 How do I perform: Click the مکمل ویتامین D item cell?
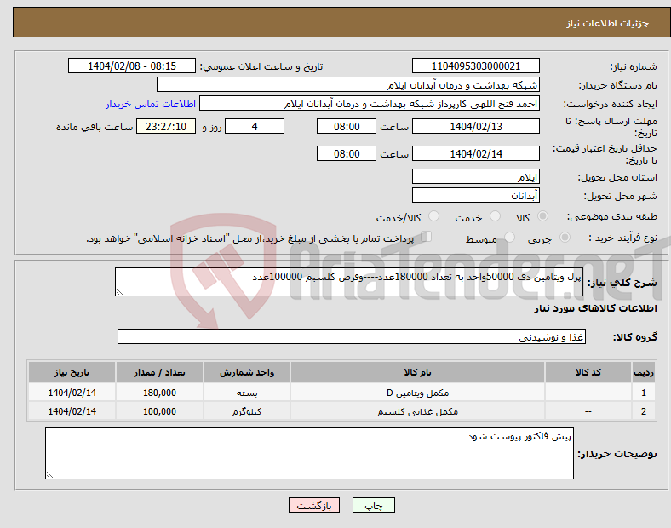pyautogui.click(x=417, y=392)
